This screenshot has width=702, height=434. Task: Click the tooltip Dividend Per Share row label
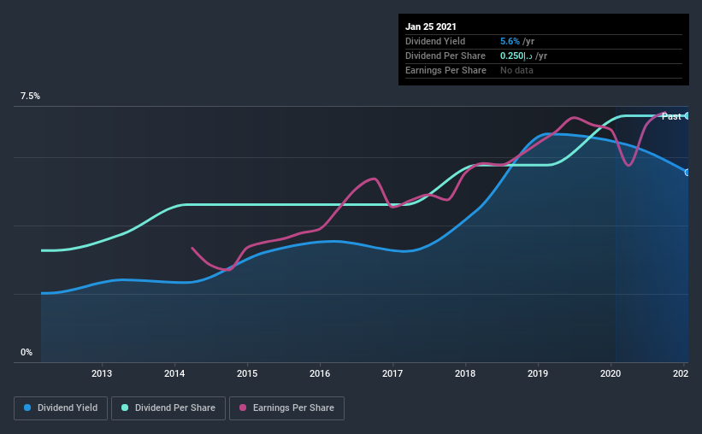[445, 56]
